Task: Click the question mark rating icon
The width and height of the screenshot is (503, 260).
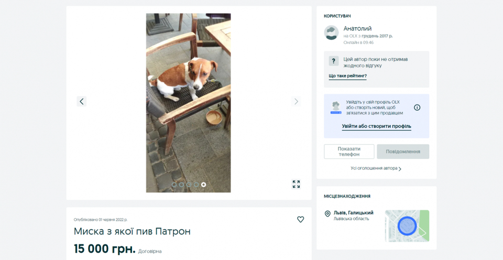Action: pos(333,61)
